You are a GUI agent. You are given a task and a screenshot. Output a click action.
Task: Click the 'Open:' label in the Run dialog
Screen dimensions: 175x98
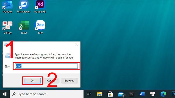(x=8, y=66)
